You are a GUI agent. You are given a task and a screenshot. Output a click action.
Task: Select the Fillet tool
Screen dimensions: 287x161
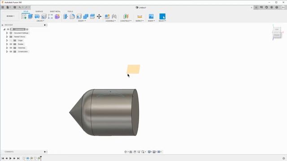[72, 17]
